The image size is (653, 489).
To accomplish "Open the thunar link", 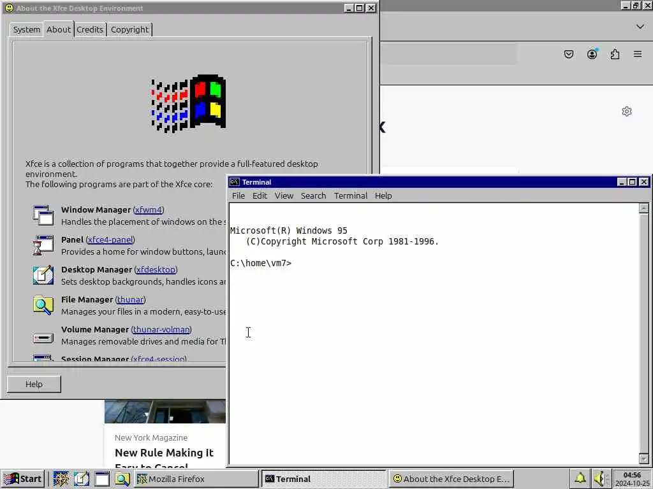I will (x=130, y=300).
